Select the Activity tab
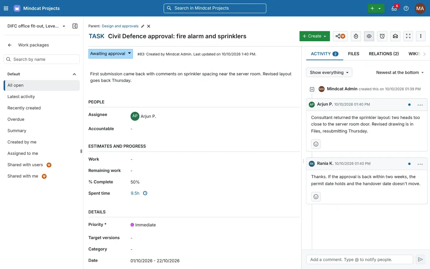This screenshot has width=430, height=269. point(325,54)
